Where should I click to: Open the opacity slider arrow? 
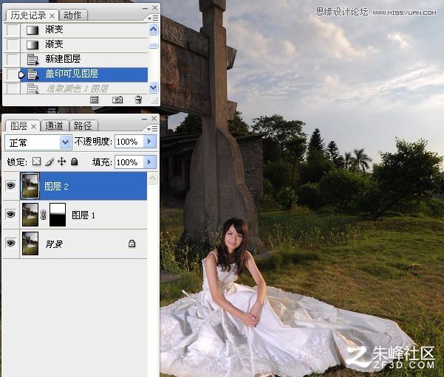(150, 142)
